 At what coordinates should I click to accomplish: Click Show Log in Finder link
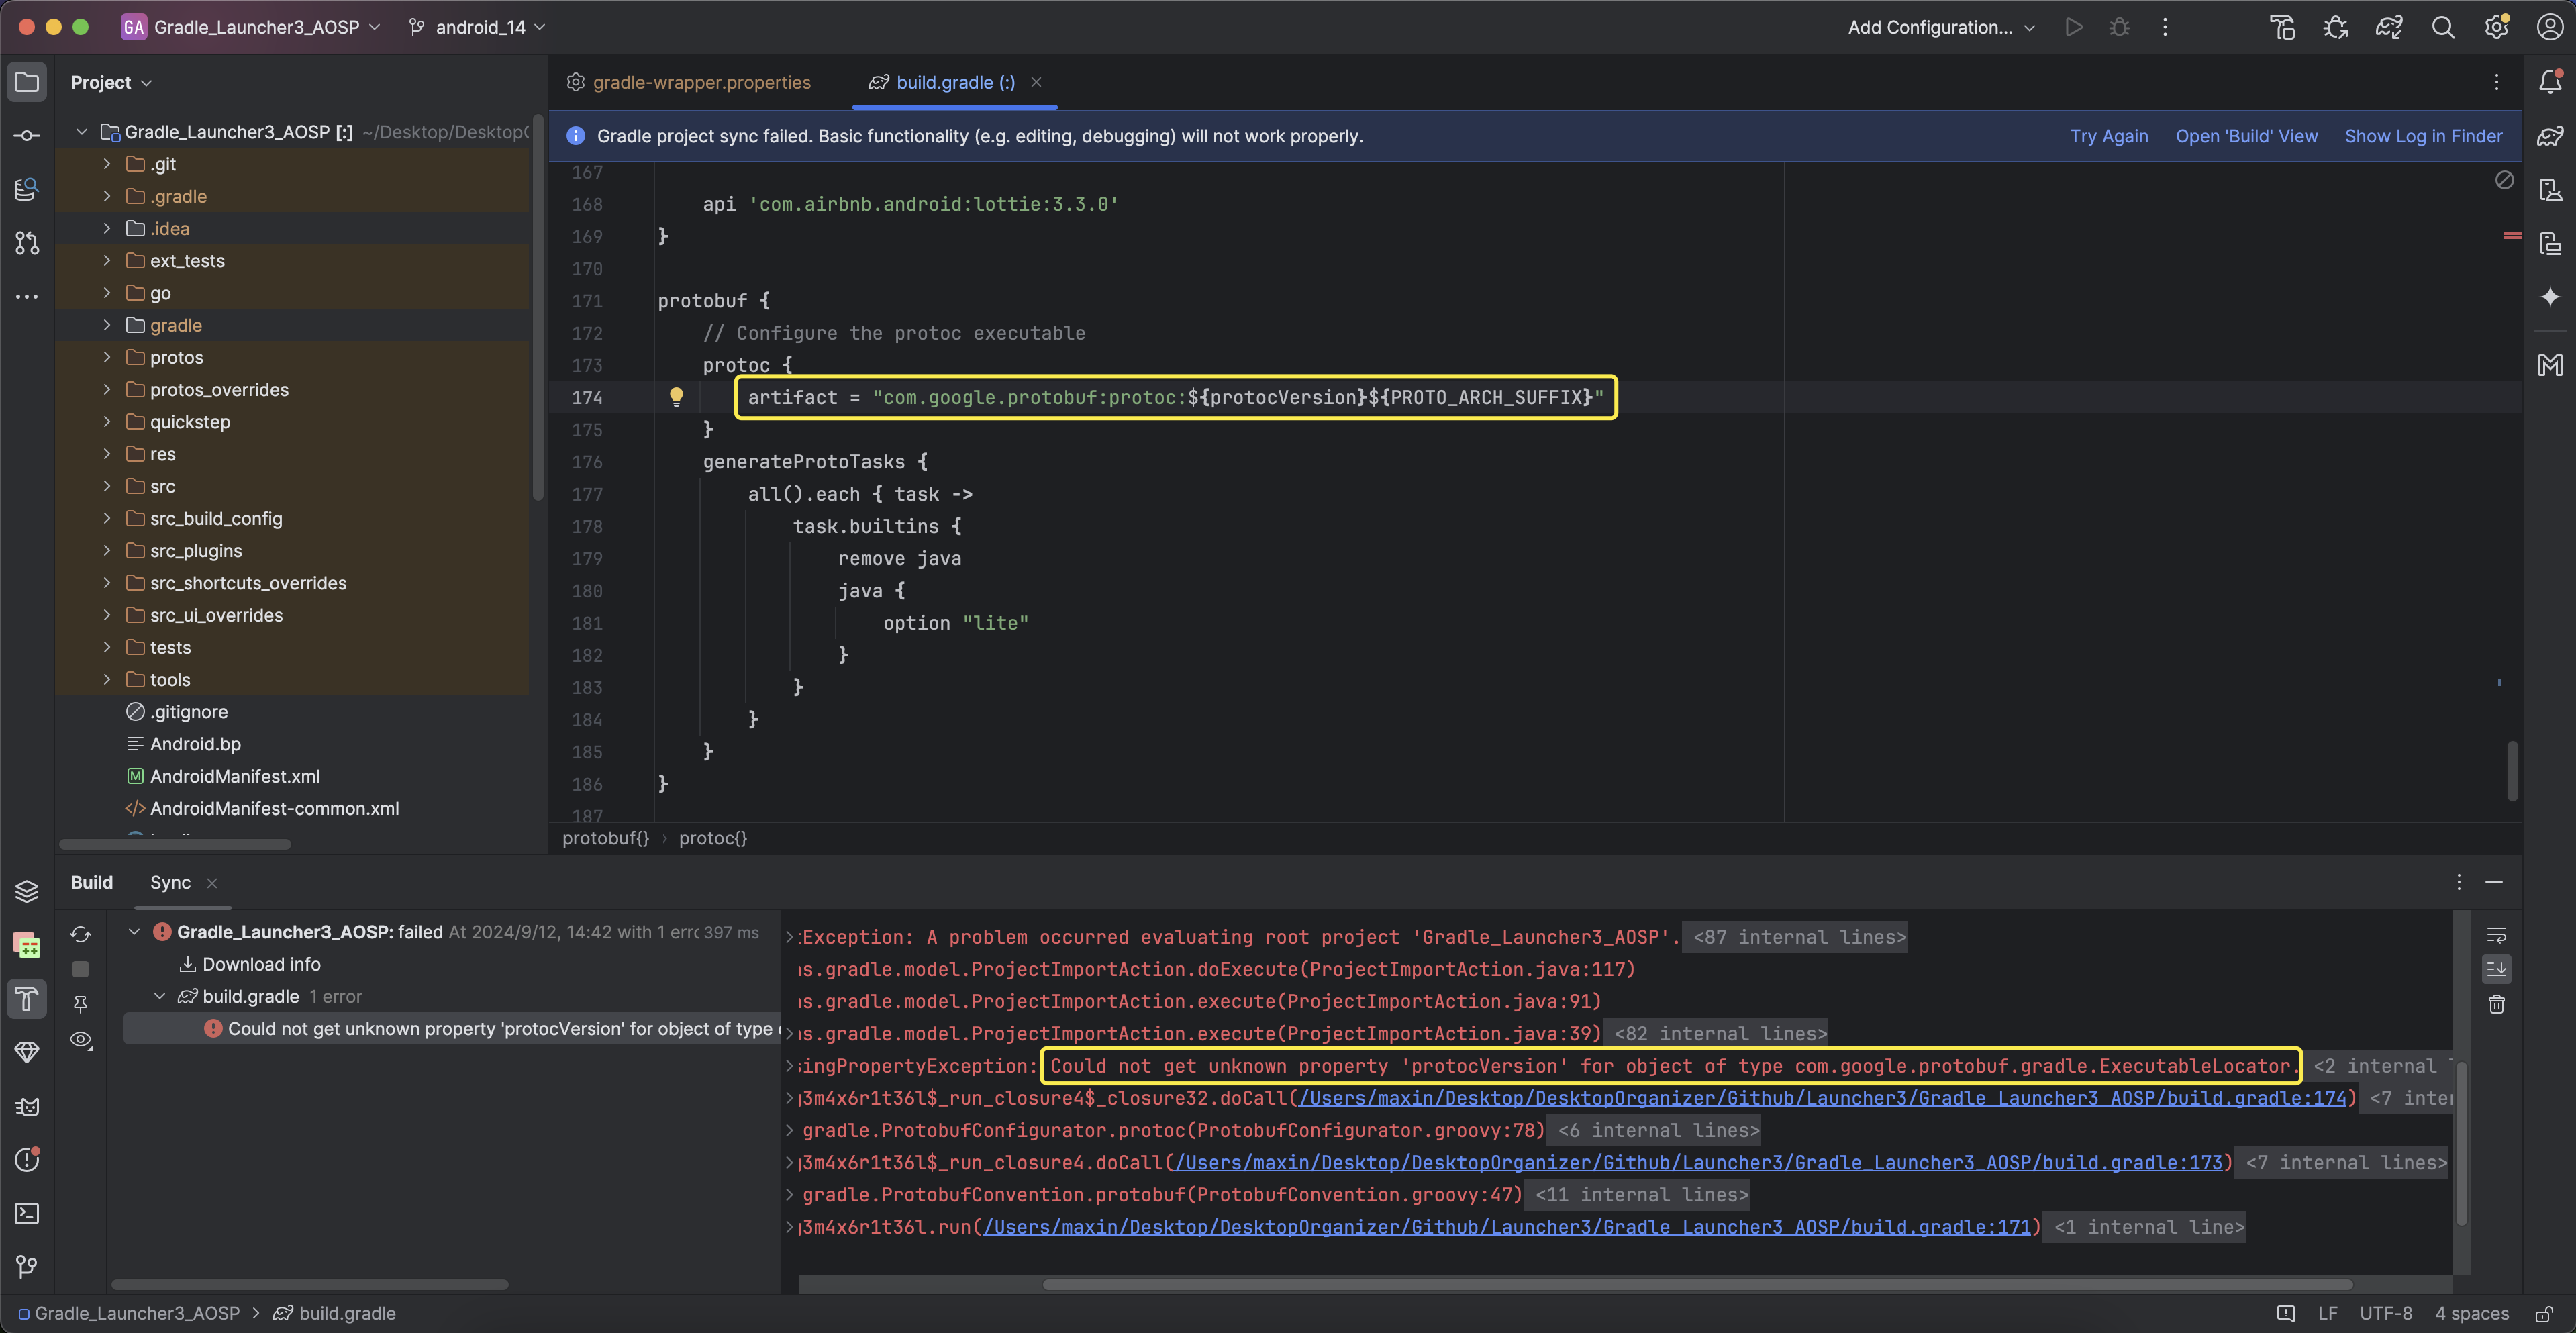pos(2423,136)
